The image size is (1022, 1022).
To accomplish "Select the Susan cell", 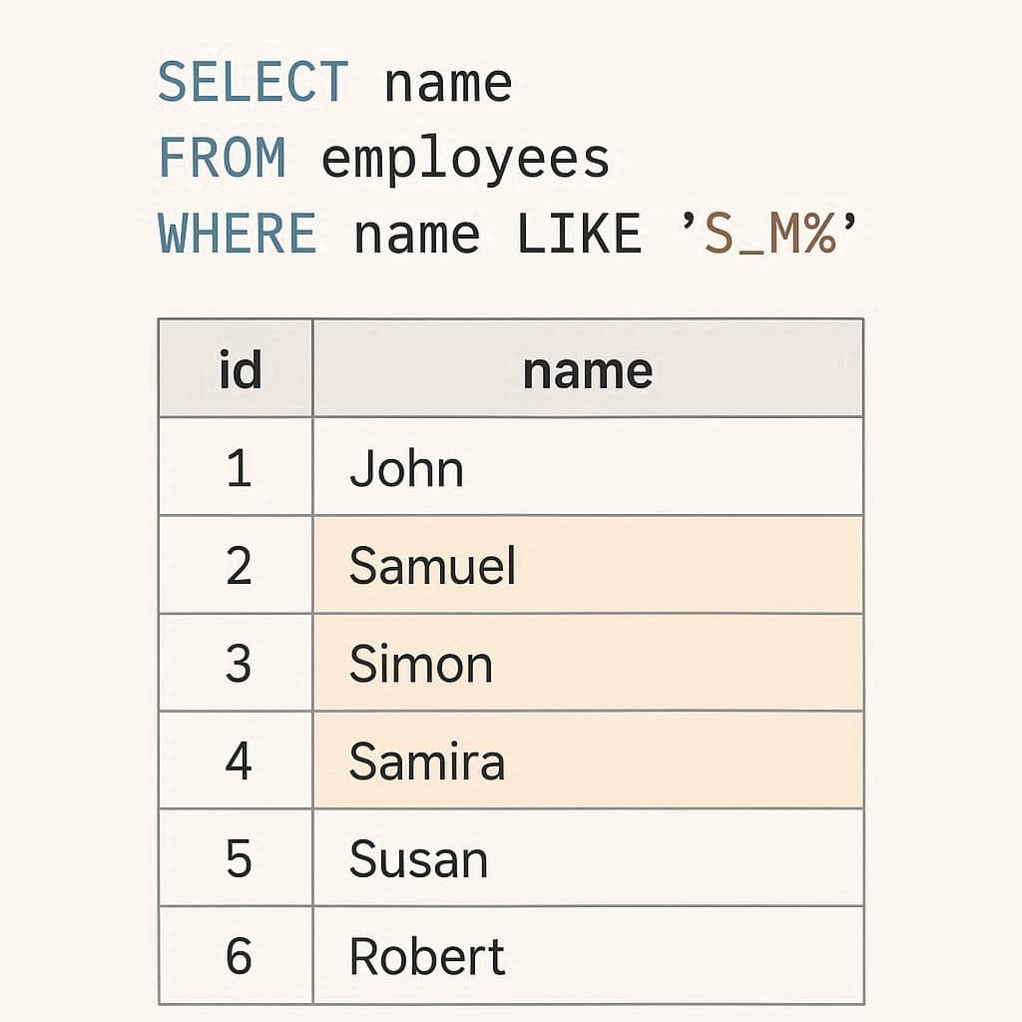I will (588, 857).
